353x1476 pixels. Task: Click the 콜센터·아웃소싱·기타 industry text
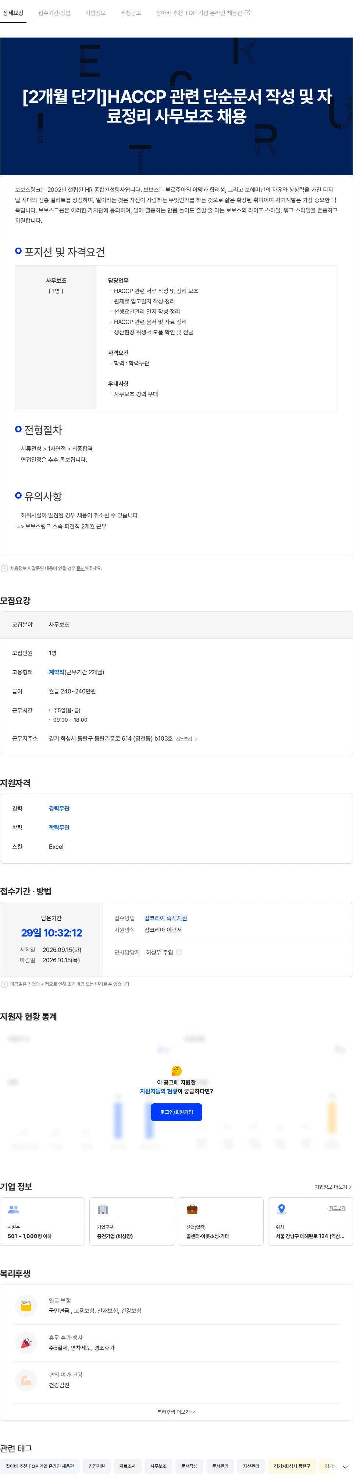pyautogui.click(x=208, y=1236)
